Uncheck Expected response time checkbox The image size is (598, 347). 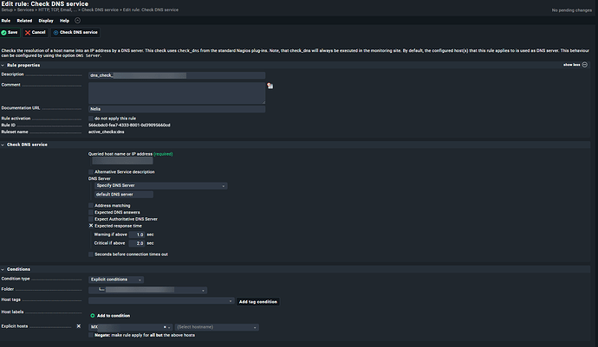pos(91,226)
